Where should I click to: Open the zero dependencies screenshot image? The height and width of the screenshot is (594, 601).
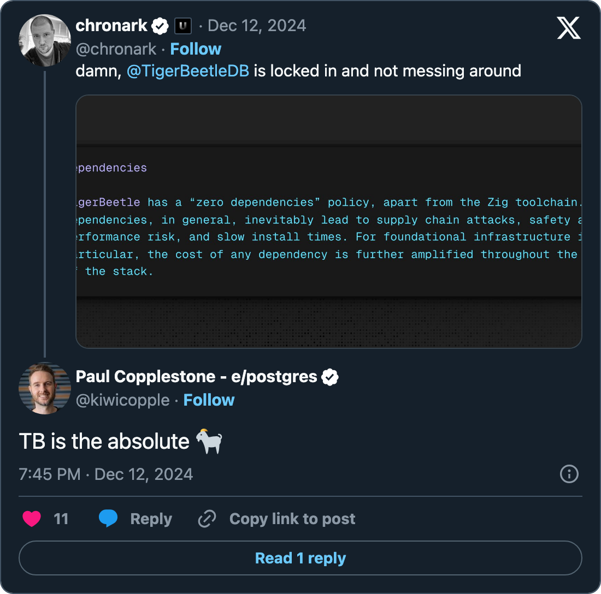(328, 221)
